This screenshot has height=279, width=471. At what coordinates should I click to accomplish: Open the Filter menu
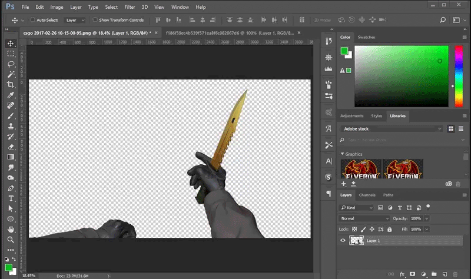[x=130, y=7]
